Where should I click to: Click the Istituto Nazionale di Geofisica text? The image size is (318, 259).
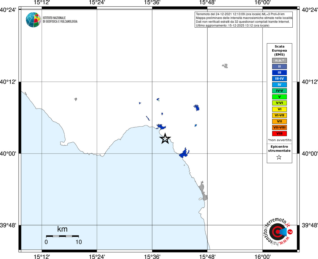click(60, 20)
